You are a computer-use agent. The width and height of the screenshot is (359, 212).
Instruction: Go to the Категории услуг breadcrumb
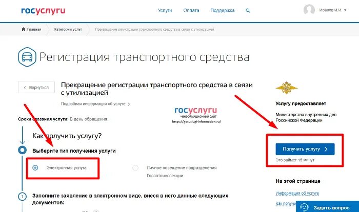pyautogui.click(x=68, y=29)
